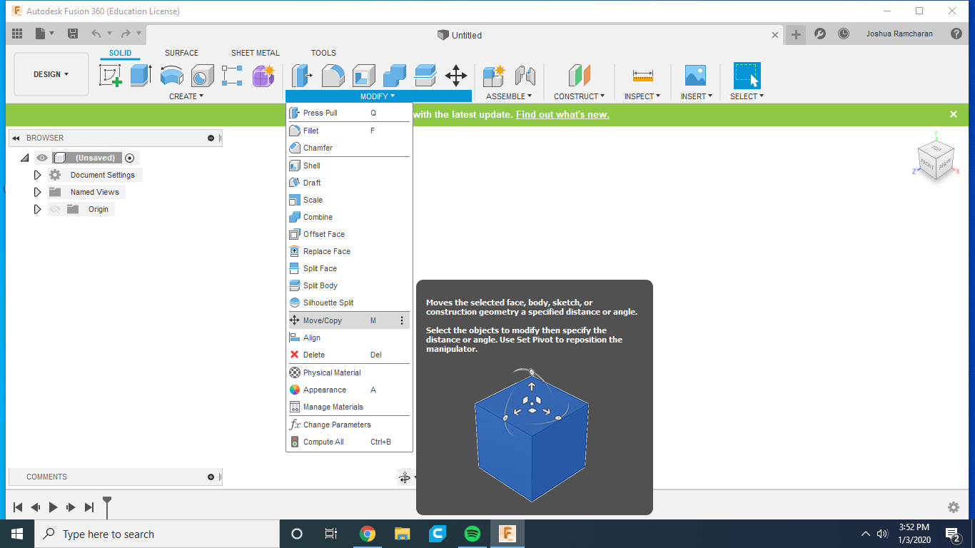
Task: Open the Assemble dropdown menu
Action: point(510,96)
